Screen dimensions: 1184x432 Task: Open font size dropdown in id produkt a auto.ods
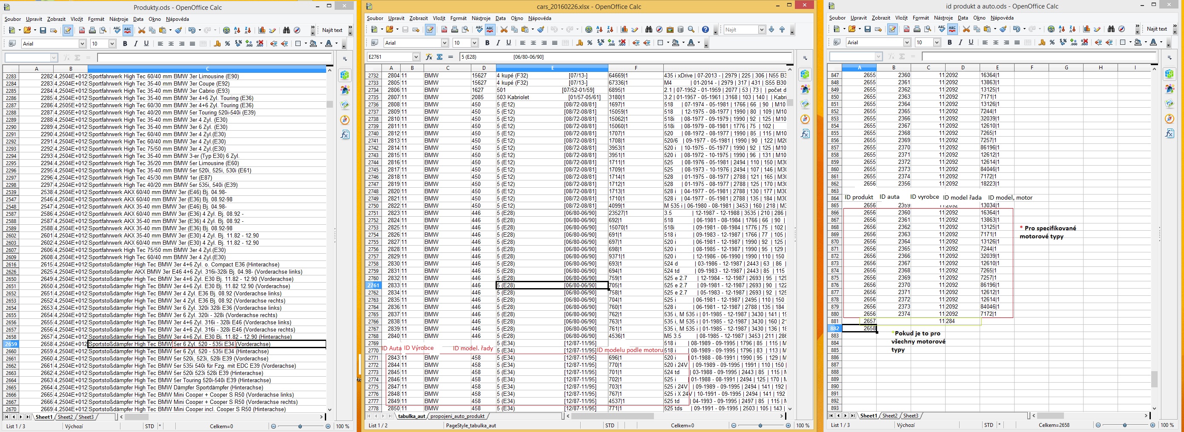pyautogui.click(x=936, y=42)
